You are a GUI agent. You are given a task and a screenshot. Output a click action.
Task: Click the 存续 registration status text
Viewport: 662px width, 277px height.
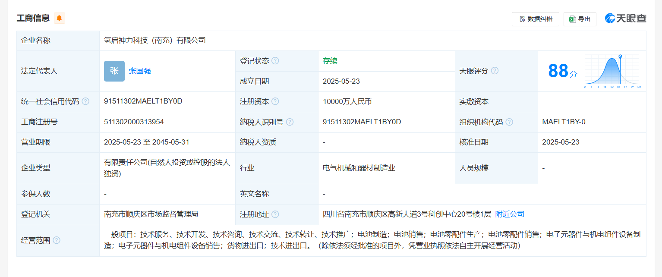[330, 61]
